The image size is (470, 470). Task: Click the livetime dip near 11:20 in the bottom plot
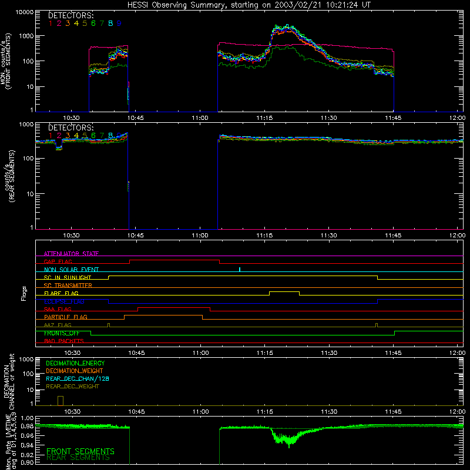pos(286,438)
